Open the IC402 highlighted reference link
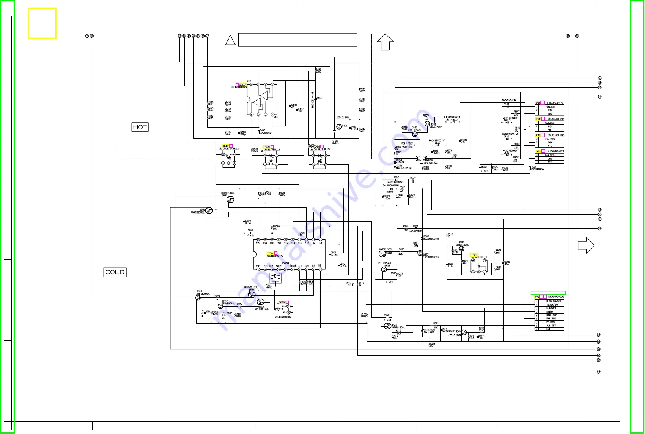645x434 pixels. pyautogui.click(x=242, y=85)
